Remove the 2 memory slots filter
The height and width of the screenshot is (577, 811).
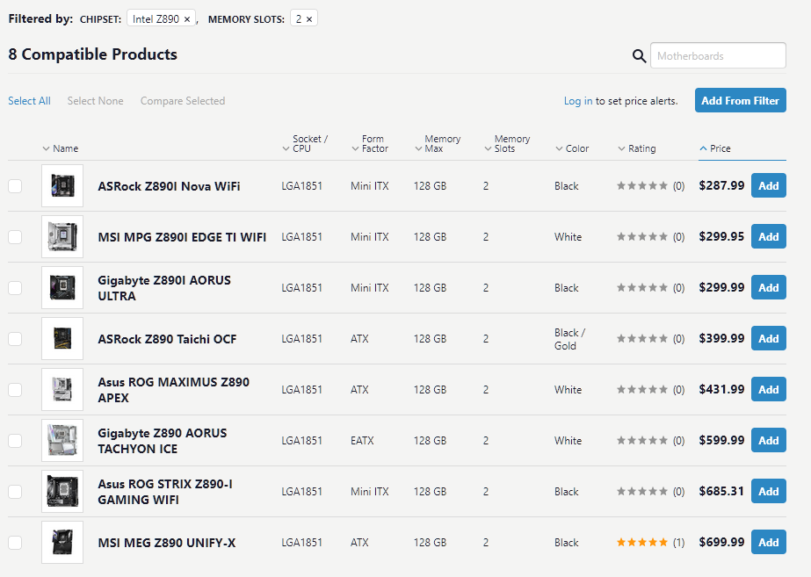309,19
